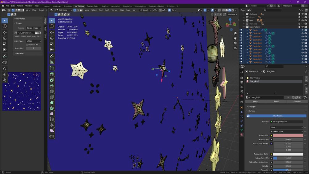309x174 pixels.
Task: Select the Loop Cut tool
Action: [52, 91]
